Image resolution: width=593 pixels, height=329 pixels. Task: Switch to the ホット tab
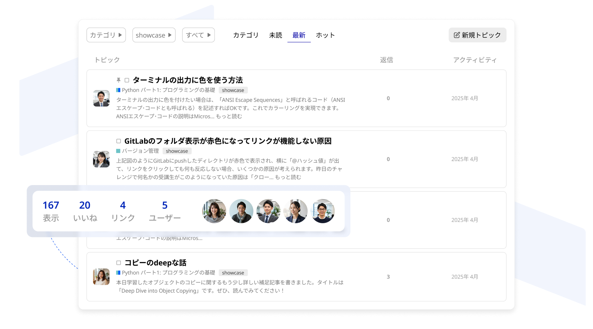coord(325,35)
